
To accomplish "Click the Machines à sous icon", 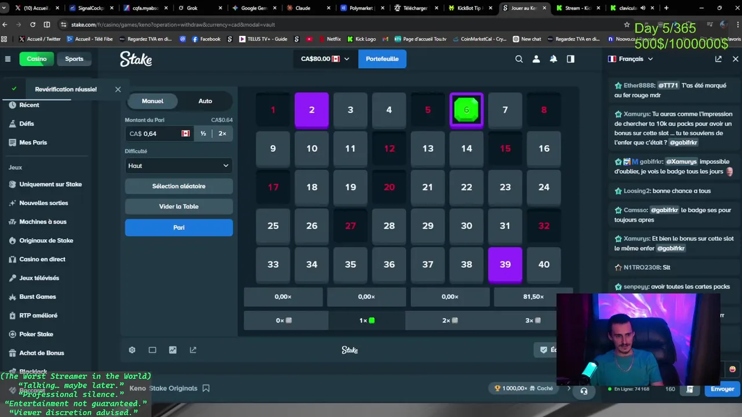I will (x=12, y=222).
